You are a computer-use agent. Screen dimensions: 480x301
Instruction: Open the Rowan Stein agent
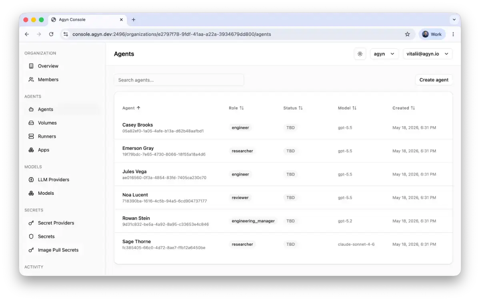click(x=283, y=221)
